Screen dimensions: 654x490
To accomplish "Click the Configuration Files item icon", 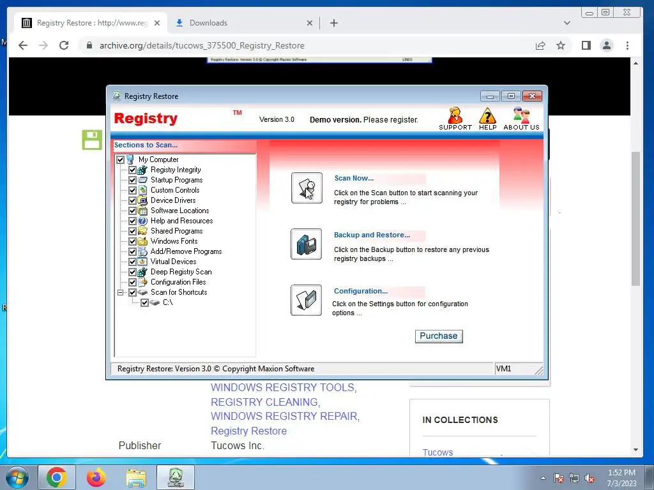I will coord(142,282).
